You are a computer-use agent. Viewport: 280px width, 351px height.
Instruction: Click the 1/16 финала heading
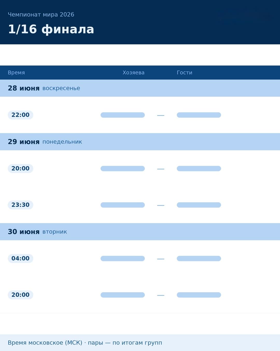[x=51, y=29]
